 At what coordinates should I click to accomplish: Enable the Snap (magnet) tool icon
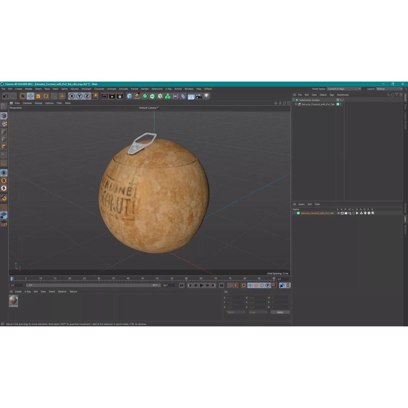(4, 198)
